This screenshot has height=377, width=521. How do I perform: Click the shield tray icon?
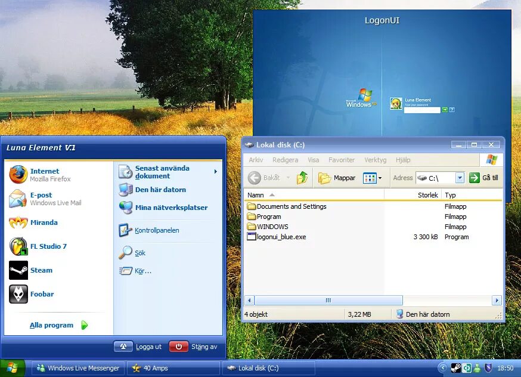click(488, 368)
